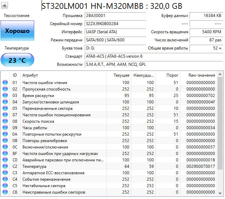Click status orb for Запуски/остановки шпинделя row
Image resolution: width=225 pixels, height=199 pixels.
5,102
